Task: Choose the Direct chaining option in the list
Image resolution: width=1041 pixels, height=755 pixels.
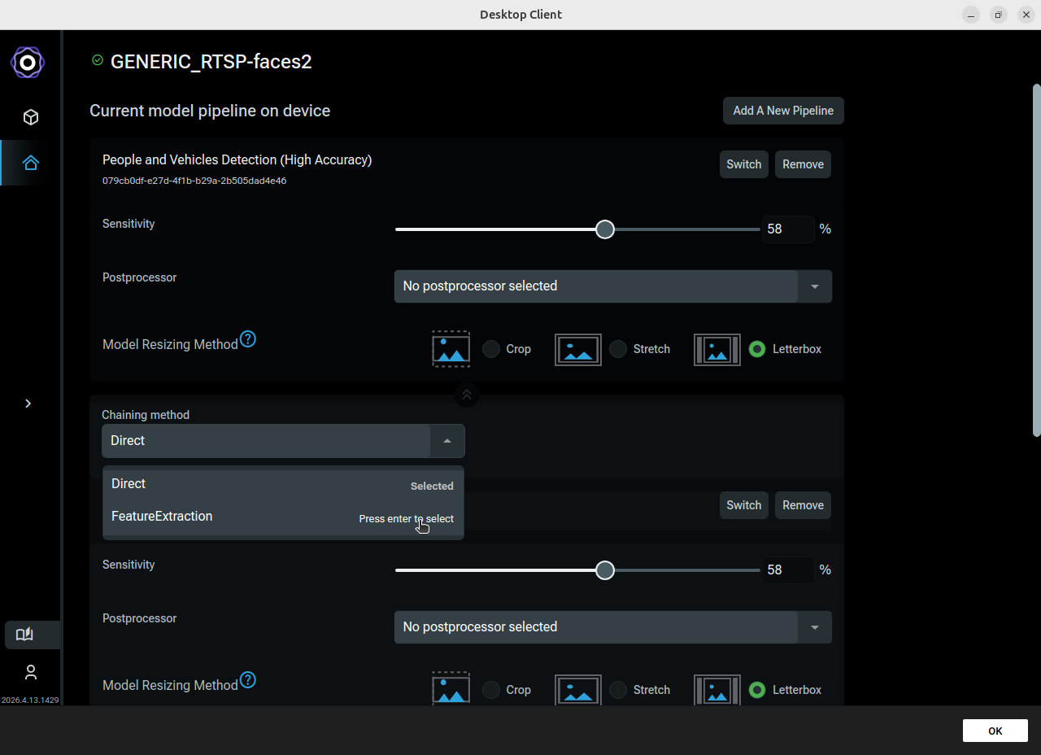Action: click(x=283, y=484)
